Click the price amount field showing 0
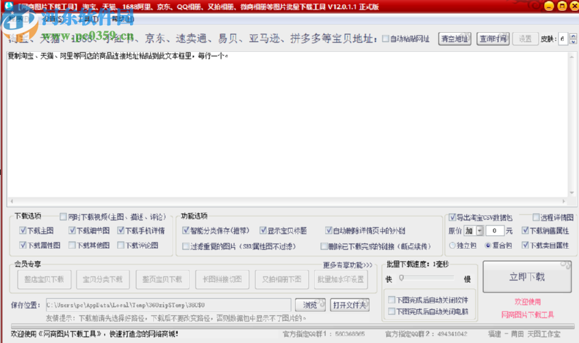Image resolution: width=579 pixels, height=343 pixels. (494, 231)
